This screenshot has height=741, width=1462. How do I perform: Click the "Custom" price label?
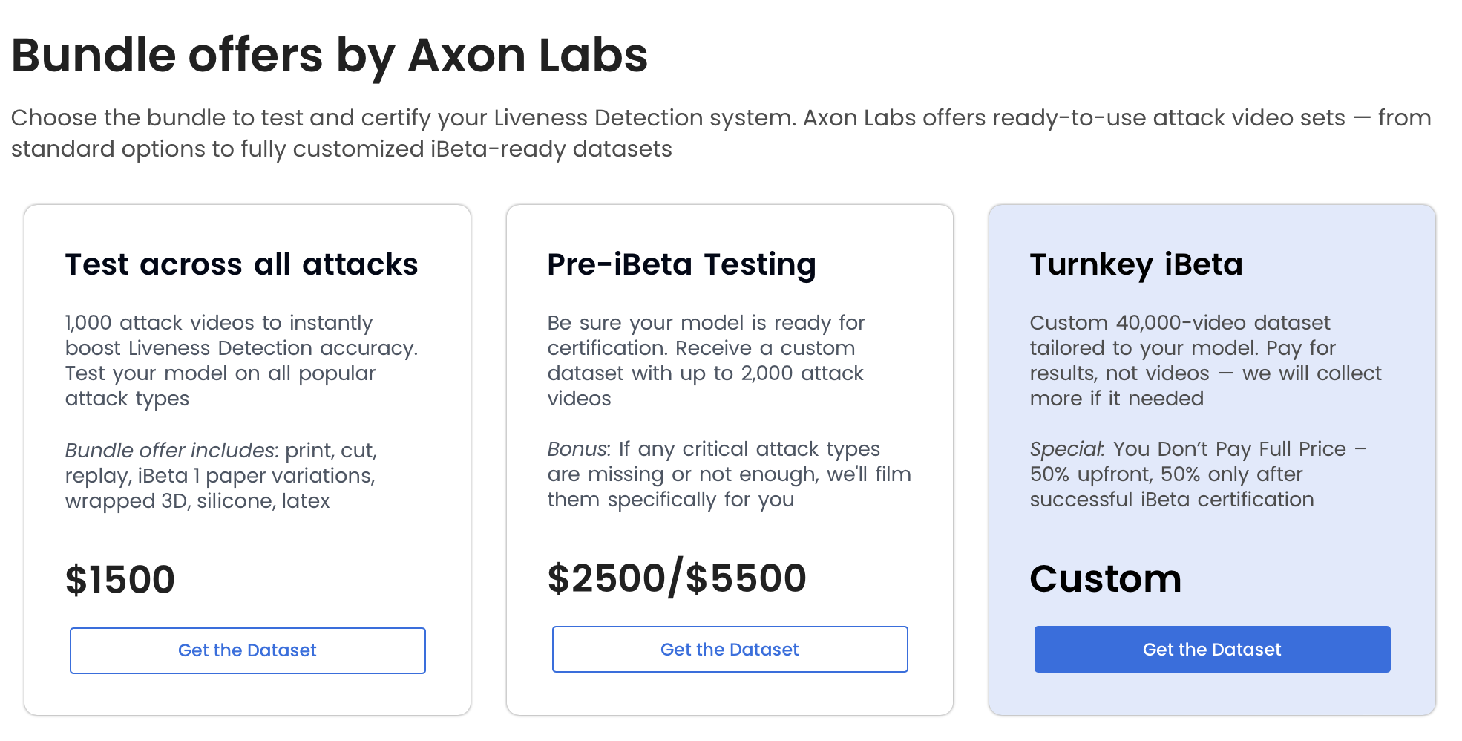1105,578
